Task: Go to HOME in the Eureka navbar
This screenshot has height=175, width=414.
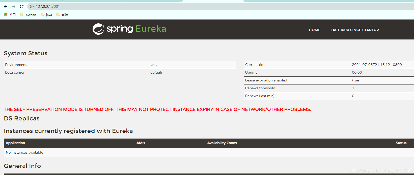Action: [315, 30]
